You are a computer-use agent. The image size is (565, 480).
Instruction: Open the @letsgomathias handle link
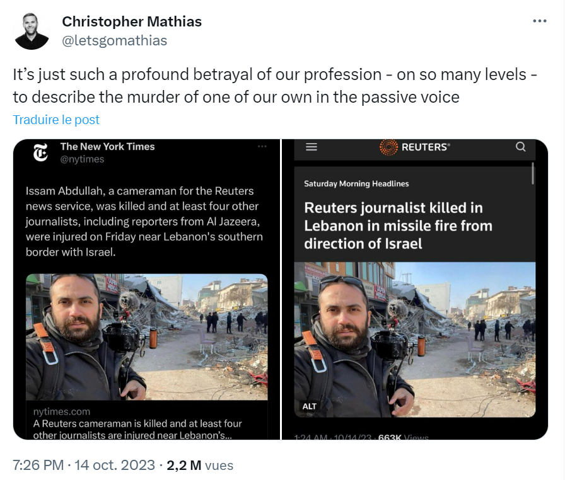114,40
